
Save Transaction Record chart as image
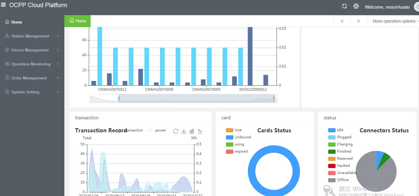pos(184,131)
